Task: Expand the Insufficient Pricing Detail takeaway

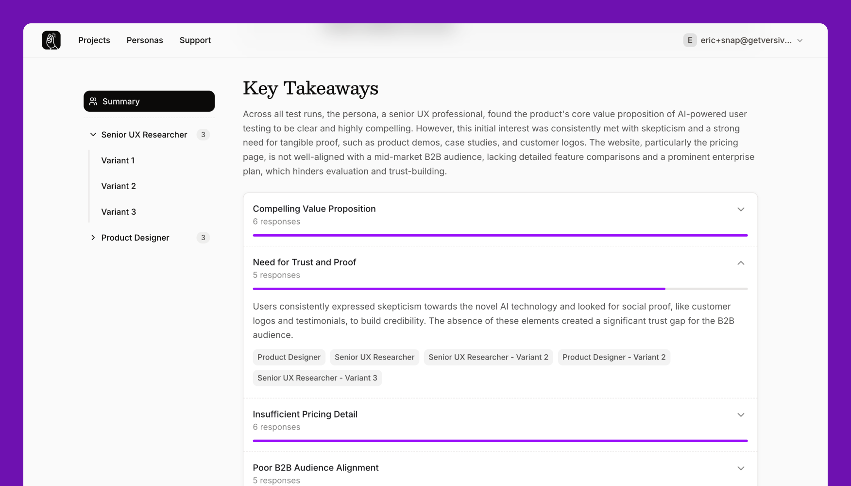Action: coord(741,415)
